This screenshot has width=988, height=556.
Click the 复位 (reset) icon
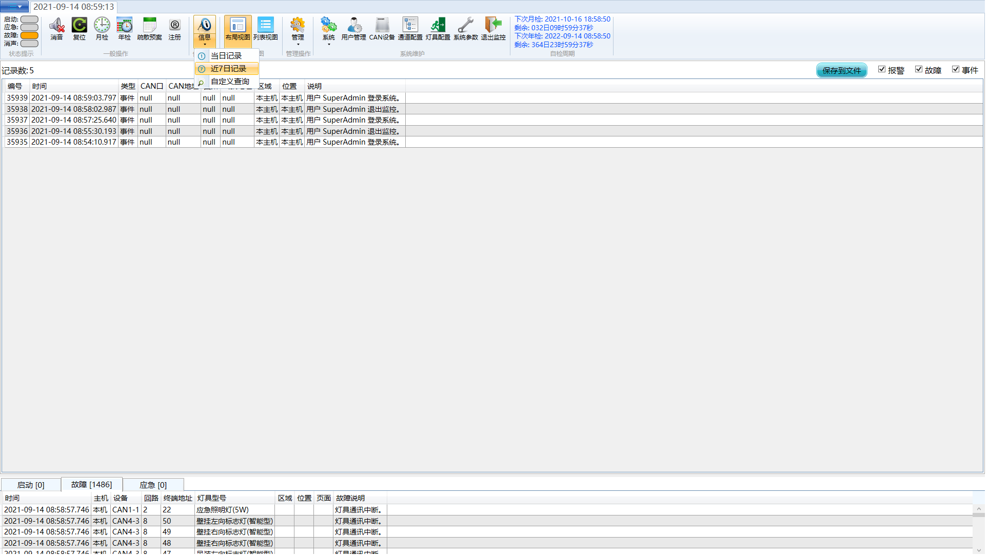78,27
